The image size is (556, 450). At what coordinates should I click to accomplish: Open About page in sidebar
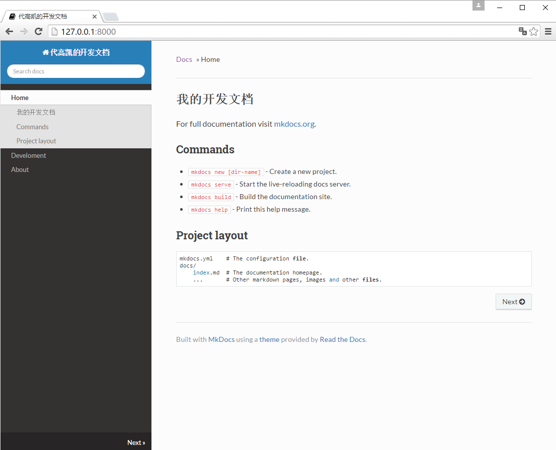pyautogui.click(x=20, y=170)
